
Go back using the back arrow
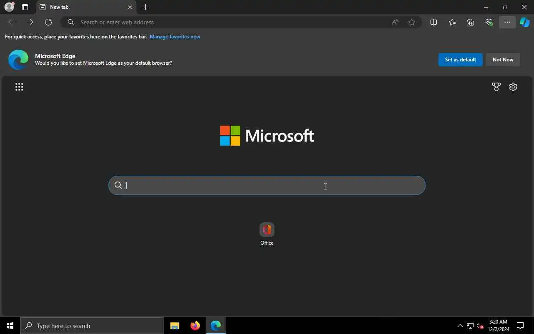point(12,22)
